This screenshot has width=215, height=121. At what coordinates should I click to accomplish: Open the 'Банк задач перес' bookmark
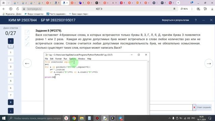click(x=79, y=14)
